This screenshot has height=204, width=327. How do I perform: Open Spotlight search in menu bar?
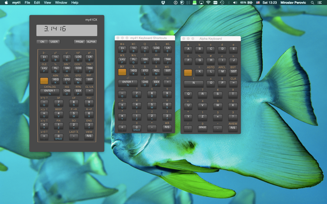point(312,2)
